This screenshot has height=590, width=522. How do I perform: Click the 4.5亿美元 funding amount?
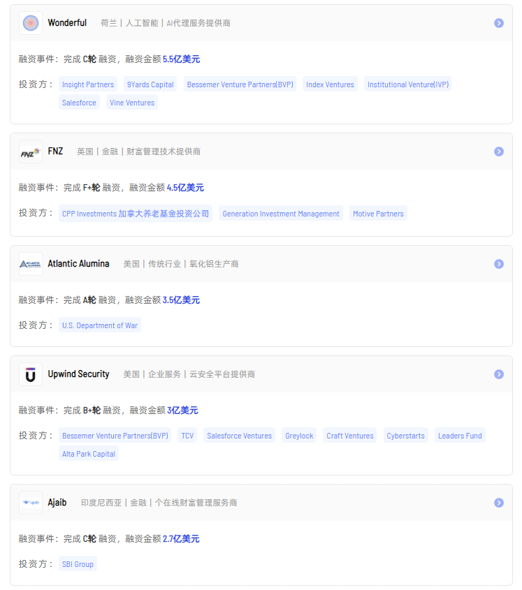tap(185, 187)
